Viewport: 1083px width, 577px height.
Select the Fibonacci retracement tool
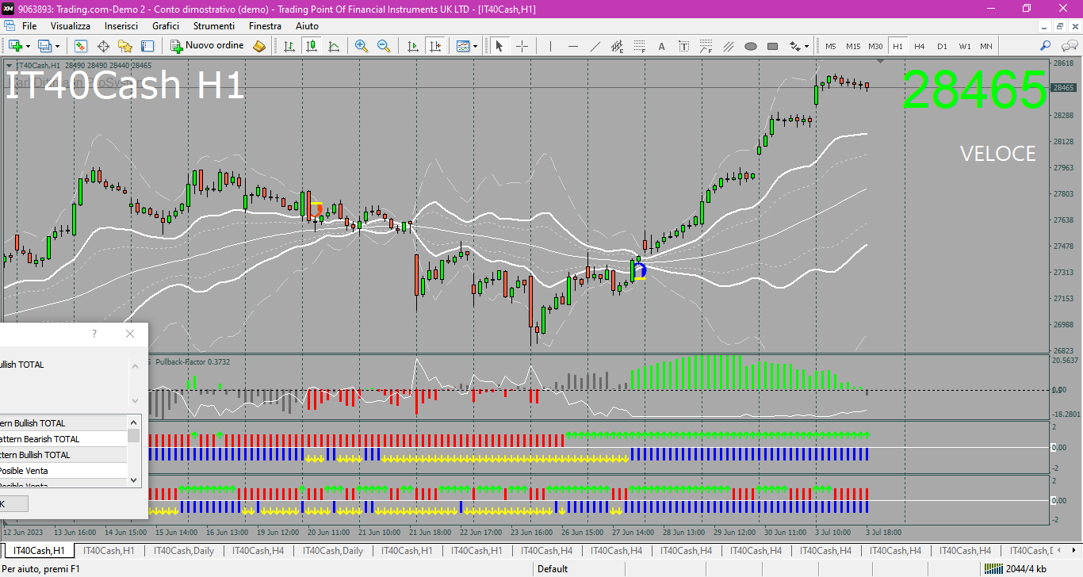(x=639, y=46)
